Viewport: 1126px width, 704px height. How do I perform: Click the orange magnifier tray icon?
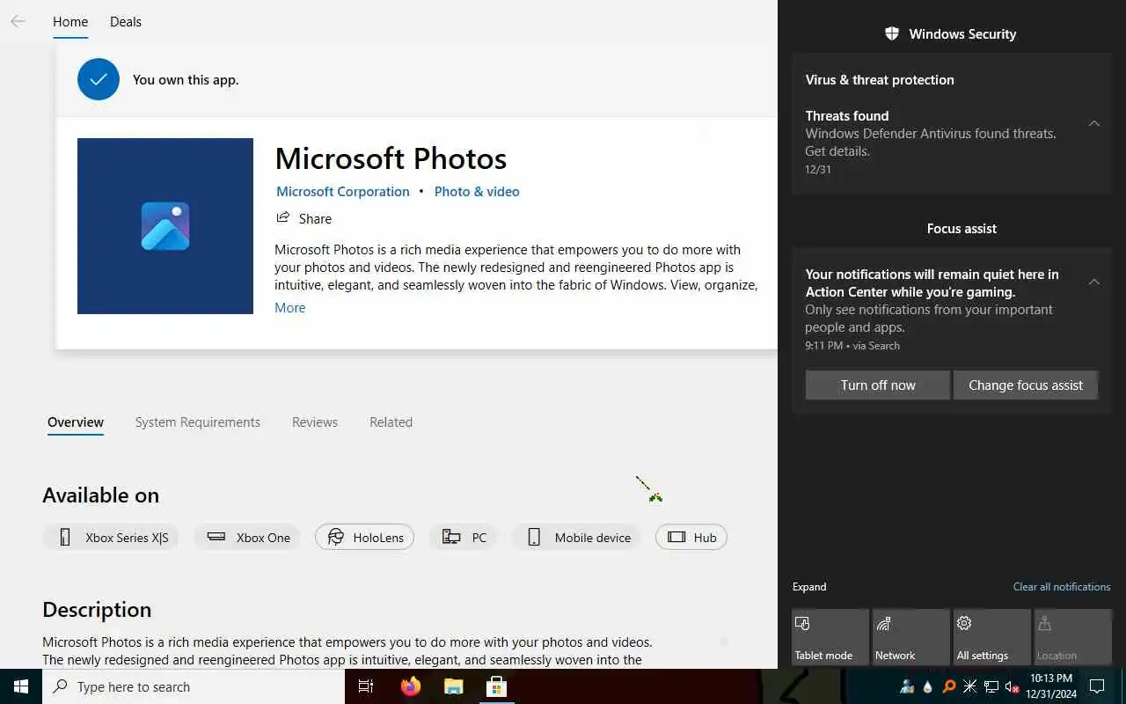coord(949,686)
